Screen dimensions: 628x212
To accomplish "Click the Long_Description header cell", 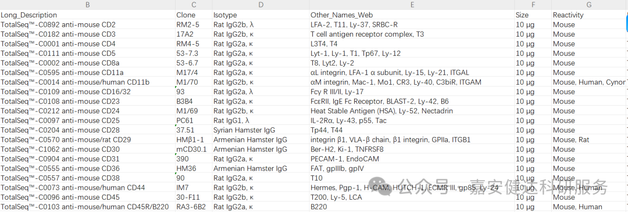I will click(x=87, y=15).
